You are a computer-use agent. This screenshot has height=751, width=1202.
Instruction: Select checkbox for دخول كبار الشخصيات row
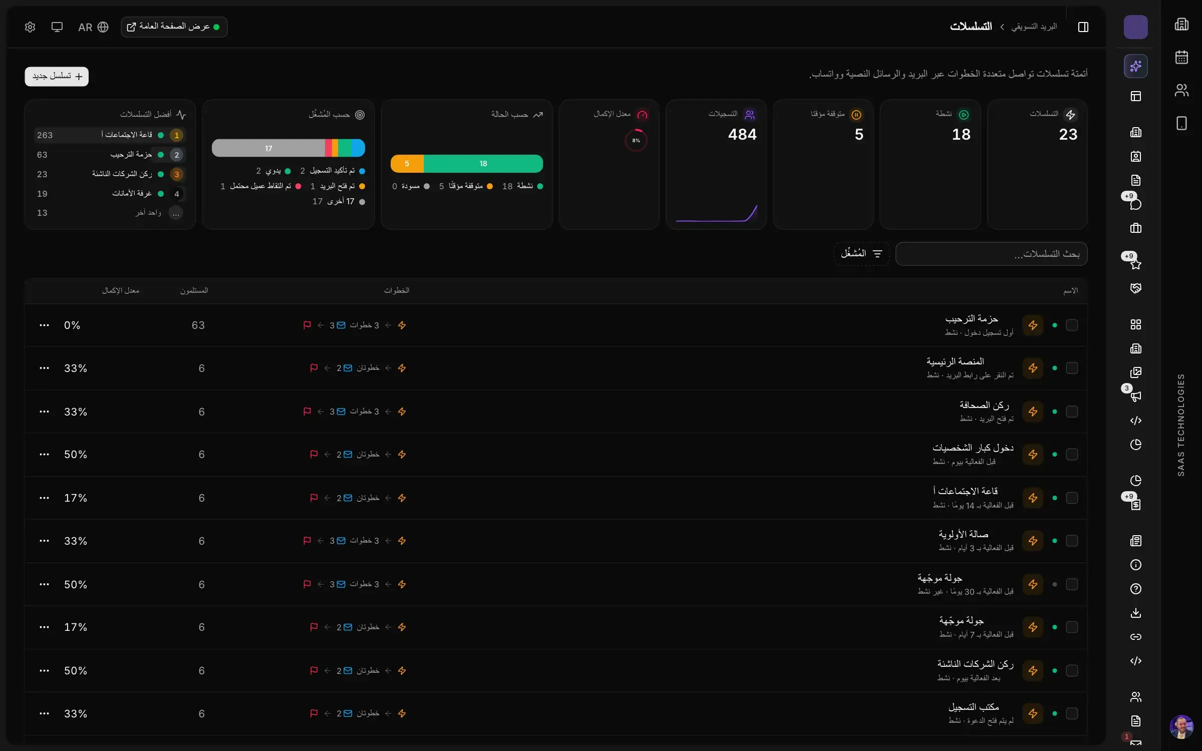(x=1072, y=455)
